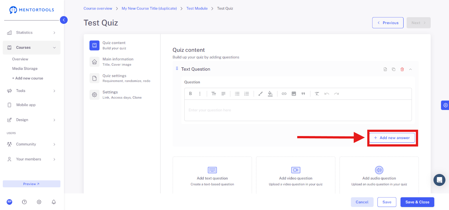This screenshot has height=210, width=449.
Task: Switch to the Settings tab
Action: pos(122,95)
